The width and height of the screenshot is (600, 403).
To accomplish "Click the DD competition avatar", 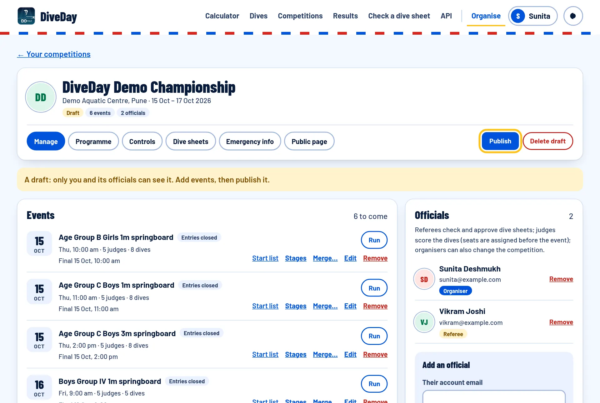I will pos(41,97).
